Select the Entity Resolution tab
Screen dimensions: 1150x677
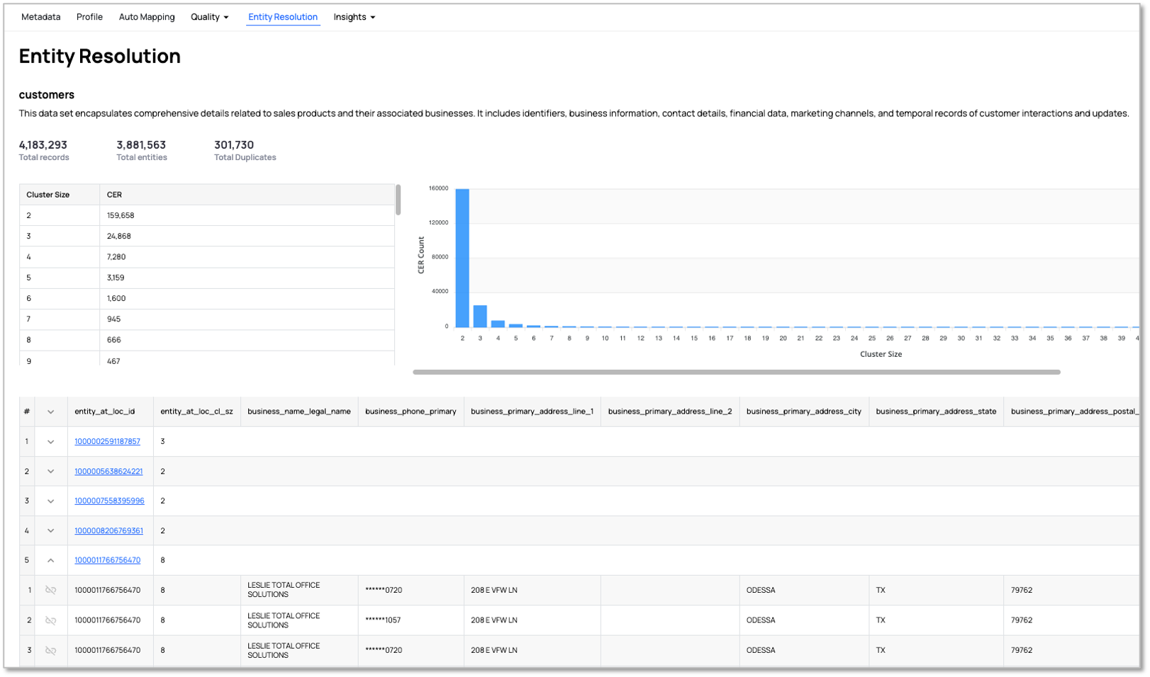(x=283, y=17)
